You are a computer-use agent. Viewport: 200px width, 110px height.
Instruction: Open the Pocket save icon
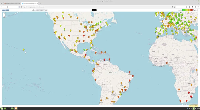(186, 7)
